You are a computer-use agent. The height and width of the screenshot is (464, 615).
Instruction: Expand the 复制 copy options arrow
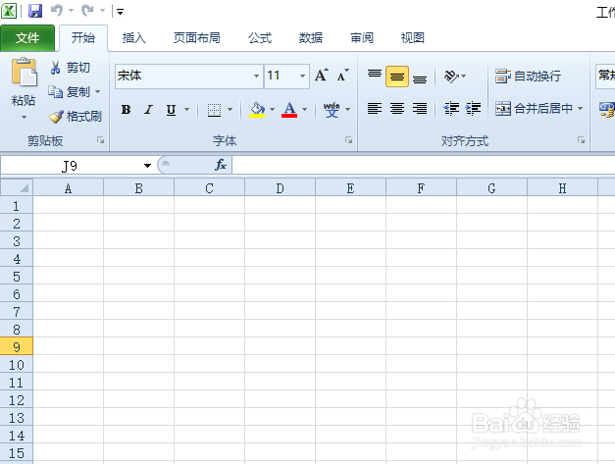coord(98,92)
